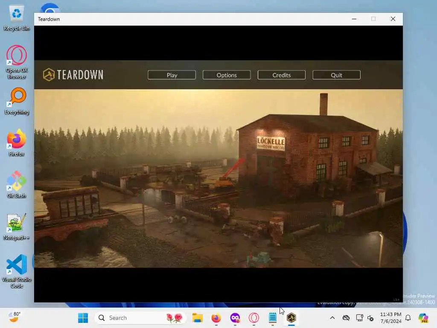View the Credits screen
This screenshot has height=328, width=437.
coord(282,75)
